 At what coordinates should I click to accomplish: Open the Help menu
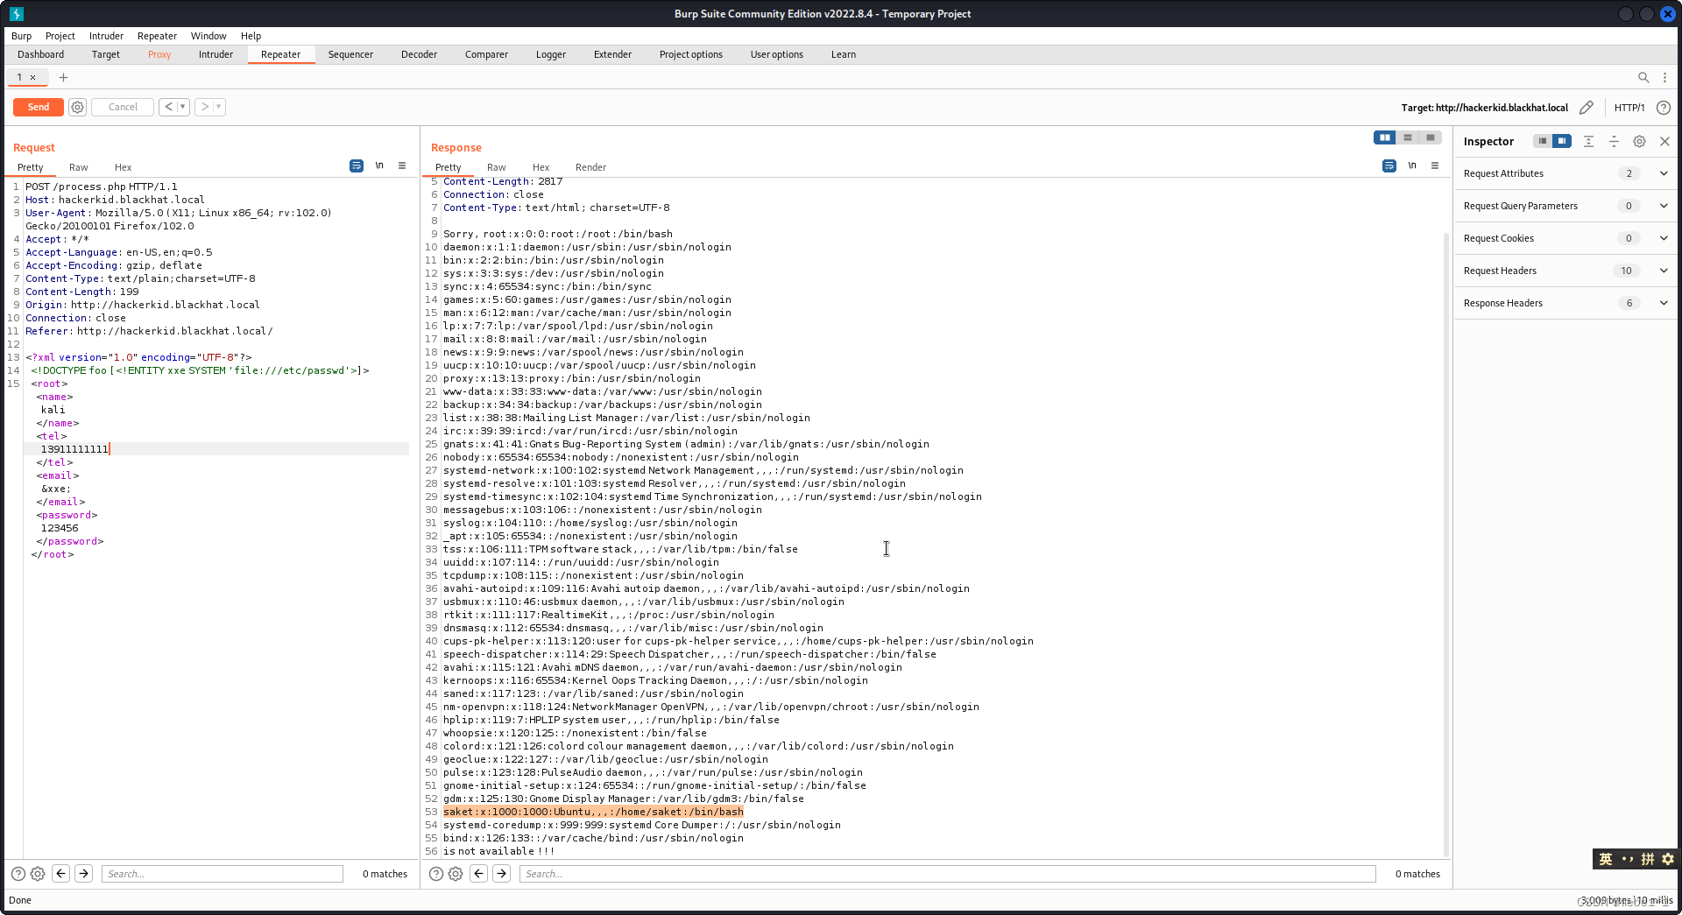pos(251,36)
